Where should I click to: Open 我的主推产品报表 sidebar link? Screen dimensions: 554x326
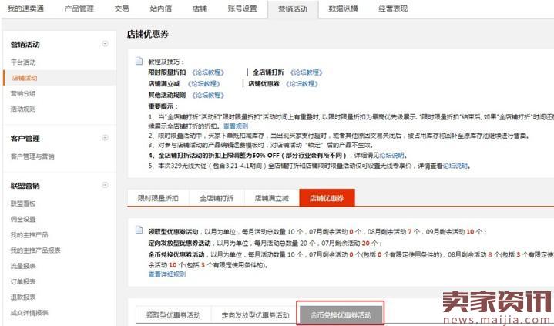click(x=35, y=250)
